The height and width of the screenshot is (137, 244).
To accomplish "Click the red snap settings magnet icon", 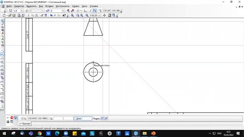I will [x=68, y=11].
